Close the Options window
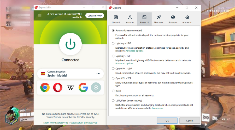The image size is (235, 130). click(196, 8)
